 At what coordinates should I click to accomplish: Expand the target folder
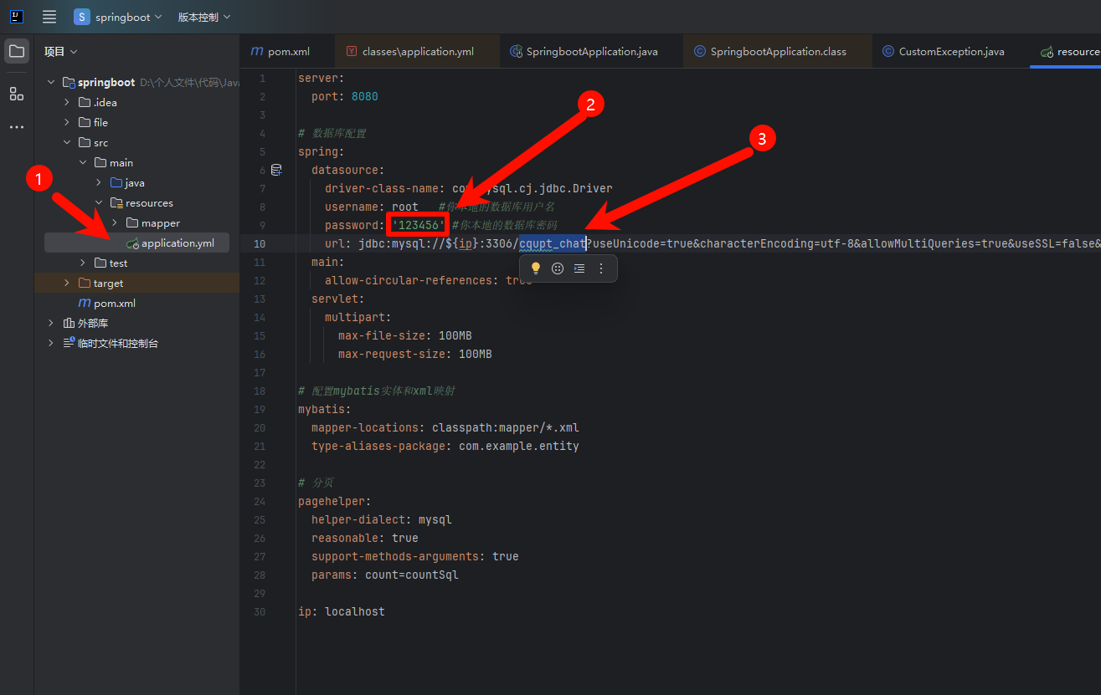[x=67, y=284]
